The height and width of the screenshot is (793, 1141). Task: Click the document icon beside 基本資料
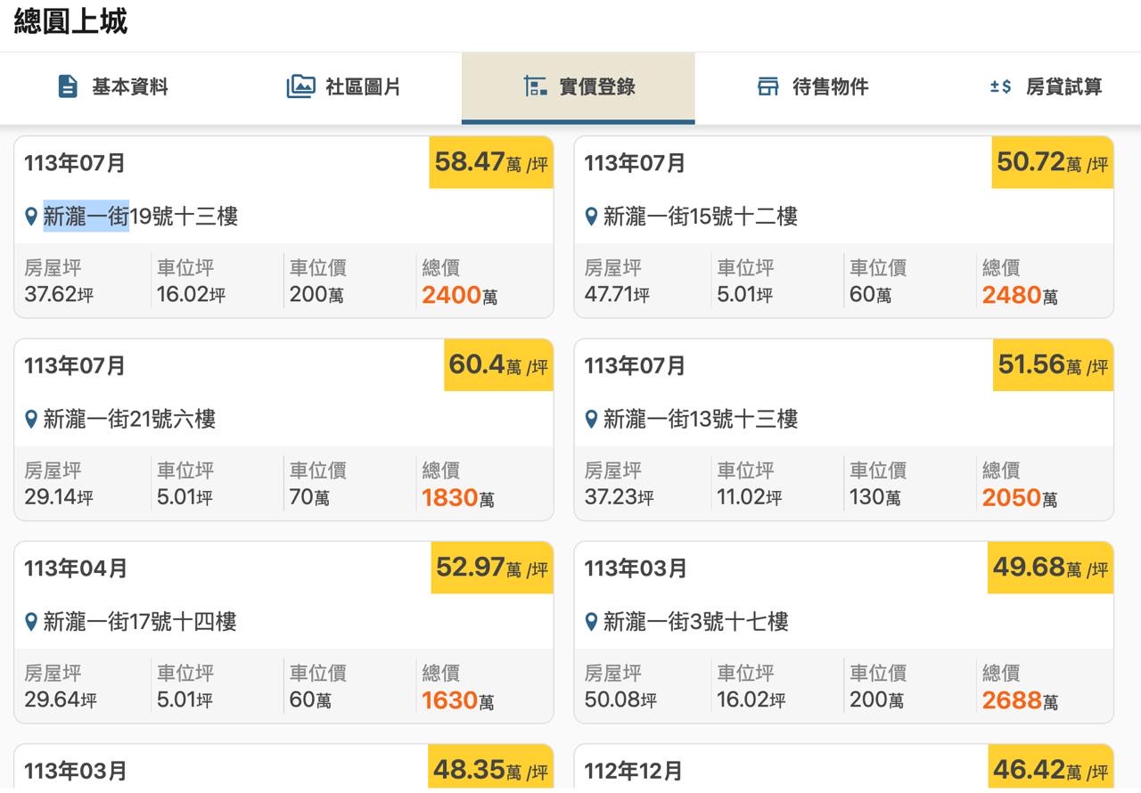pyautogui.click(x=68, y=86)
